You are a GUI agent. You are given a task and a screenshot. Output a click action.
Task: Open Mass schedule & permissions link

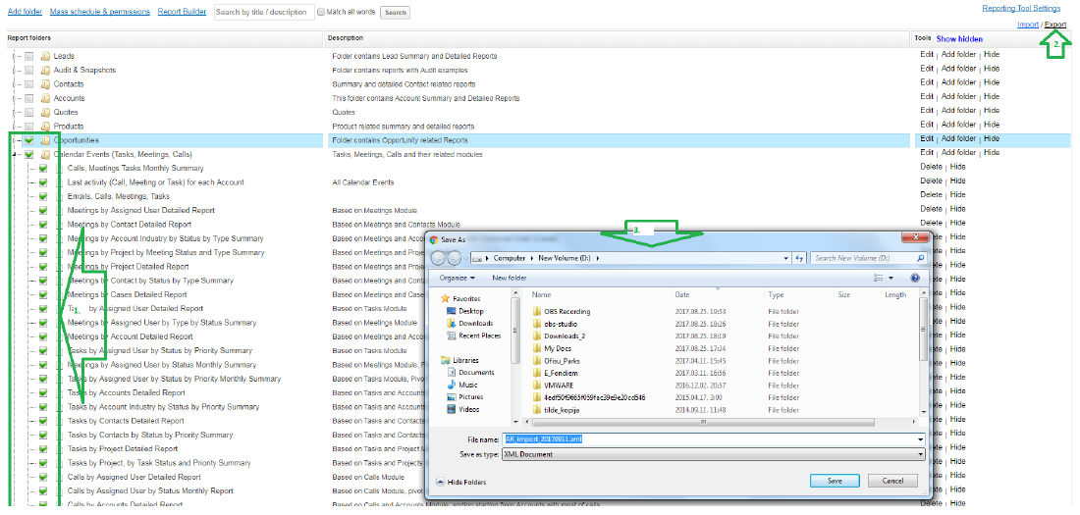(100, 12)
